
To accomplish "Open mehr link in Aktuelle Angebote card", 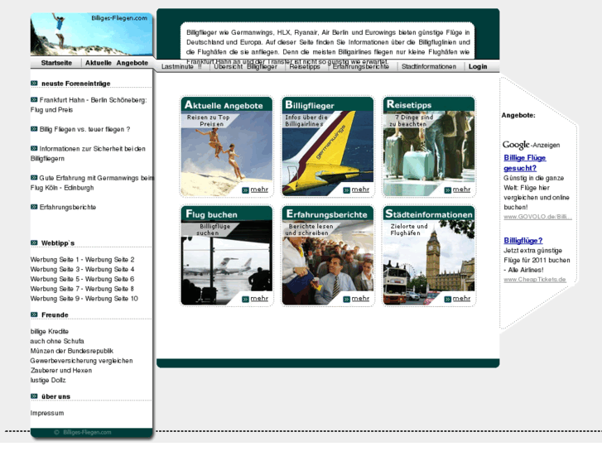I will click(x=259, y=190).
